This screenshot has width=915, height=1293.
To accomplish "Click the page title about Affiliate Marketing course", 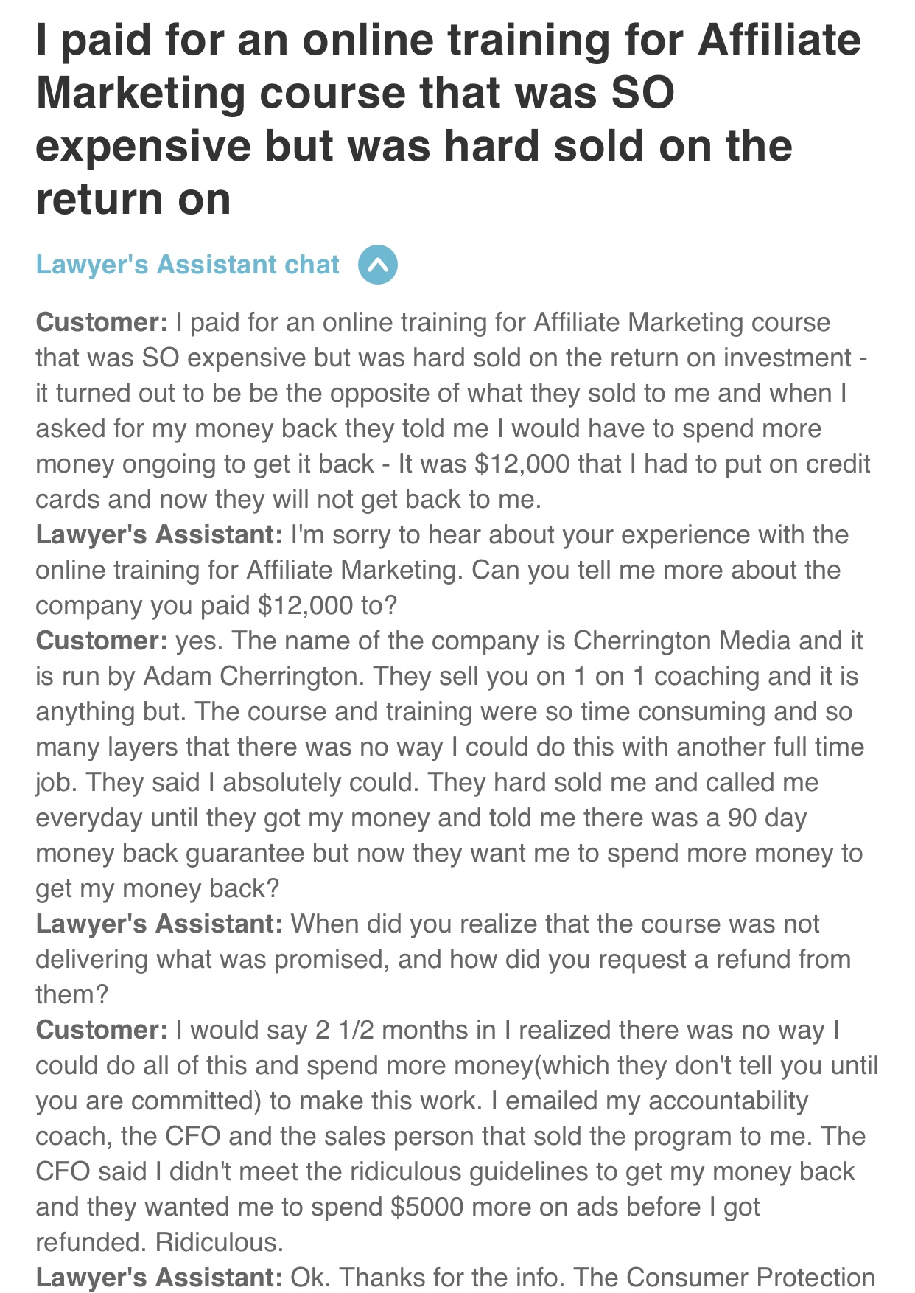I will pyautogui.click(x=448, y=119).
